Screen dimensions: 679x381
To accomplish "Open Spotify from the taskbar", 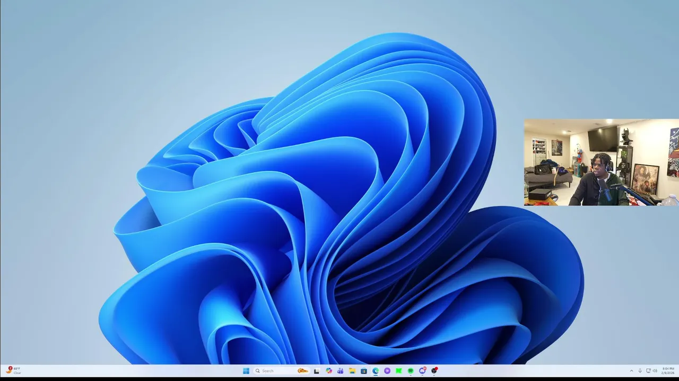I will (x=411, y=371).
